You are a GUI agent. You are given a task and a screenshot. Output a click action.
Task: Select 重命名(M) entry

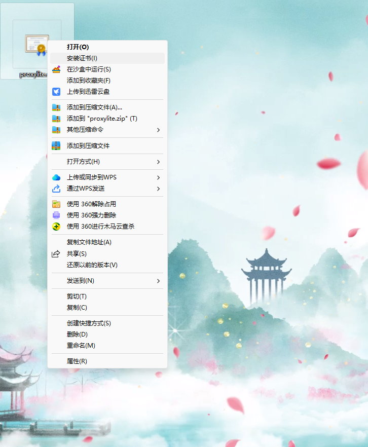[107, 346]
